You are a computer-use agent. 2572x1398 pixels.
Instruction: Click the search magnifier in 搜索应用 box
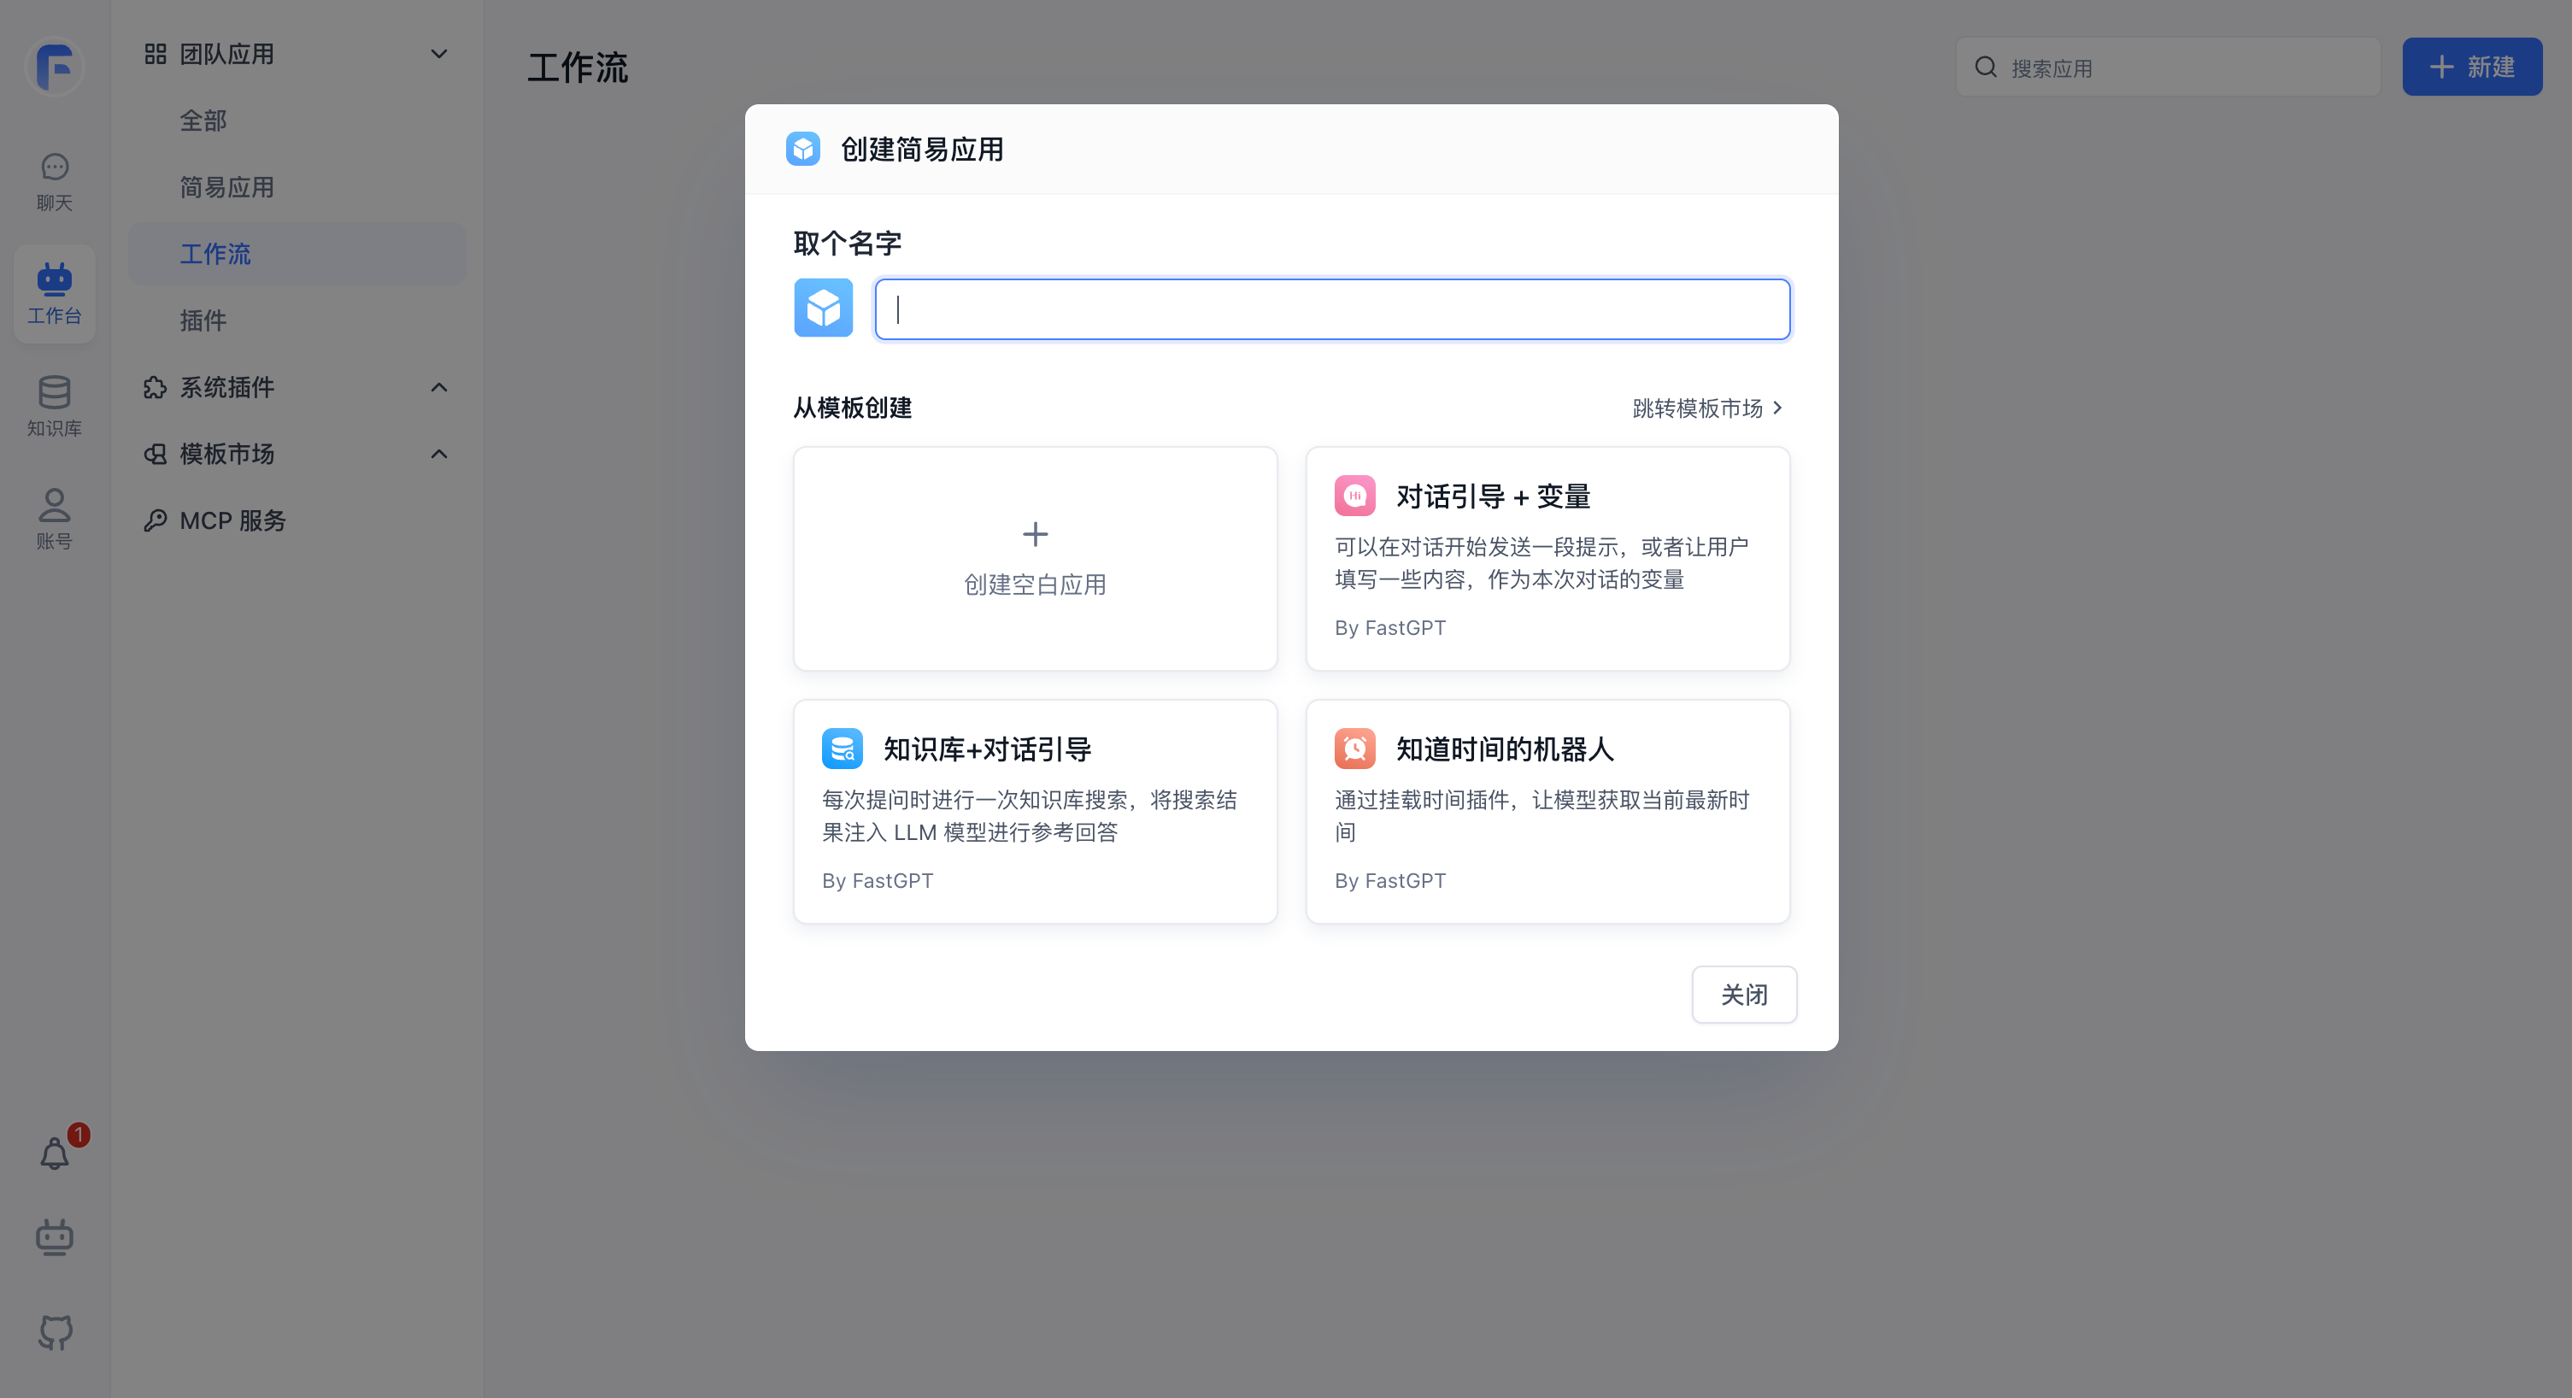coord(1985,66)
